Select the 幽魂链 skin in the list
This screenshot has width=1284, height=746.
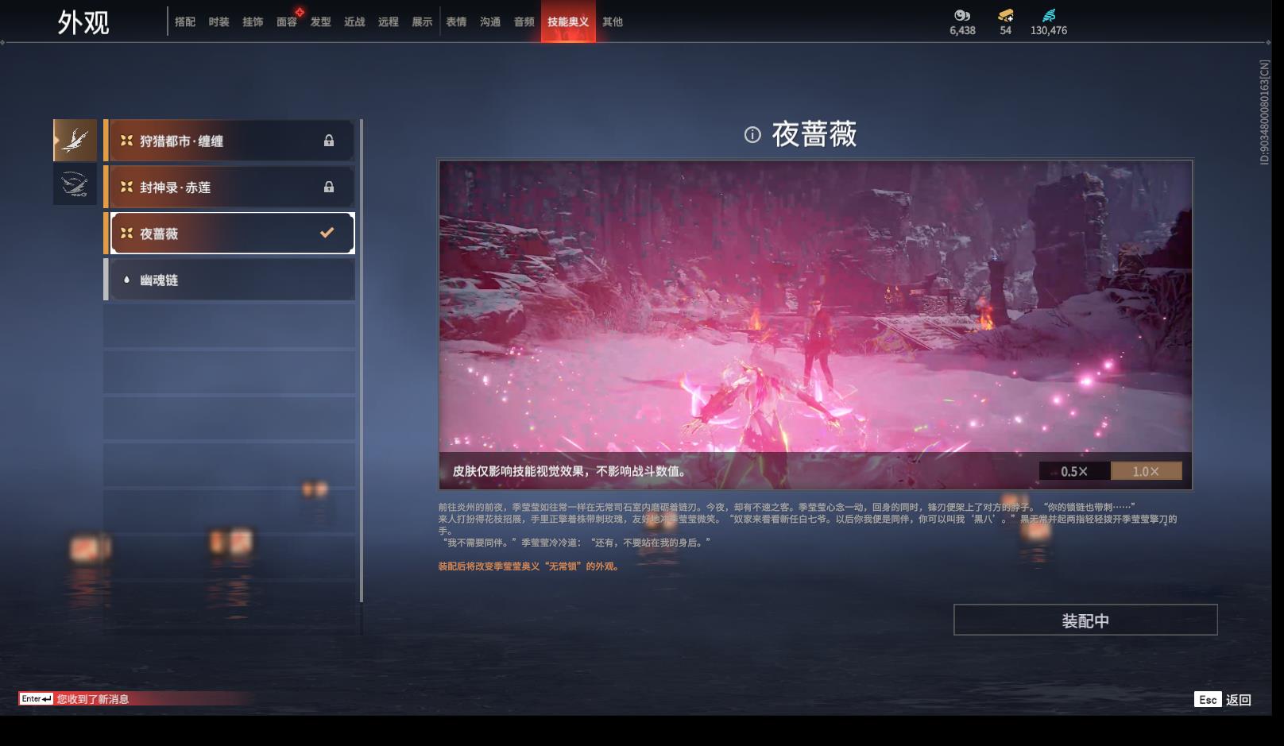230,280
